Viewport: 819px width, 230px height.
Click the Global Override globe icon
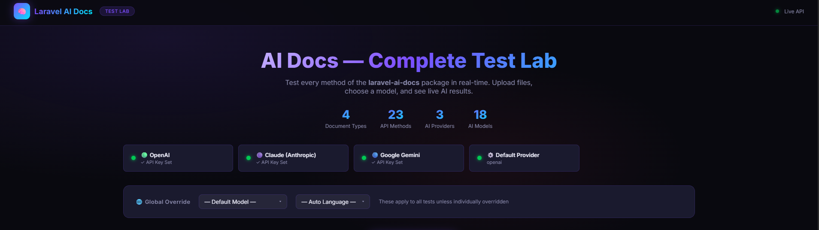coord(139,202)
